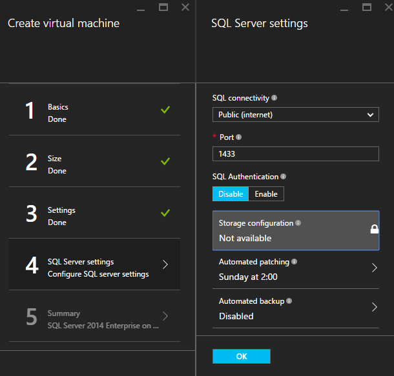
Task: Maximize the SQL Server settings blade
Action: 367,7
